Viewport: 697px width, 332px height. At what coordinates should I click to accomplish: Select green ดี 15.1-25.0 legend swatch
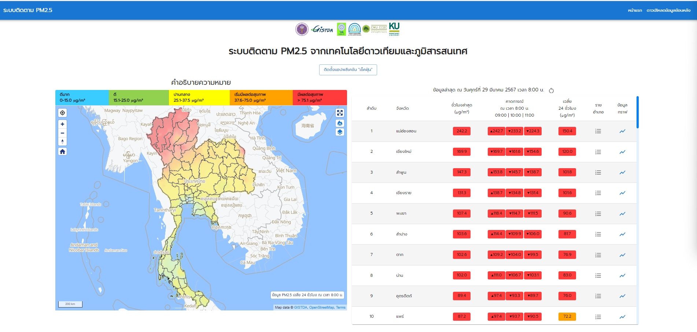click(x=139, y=98)
